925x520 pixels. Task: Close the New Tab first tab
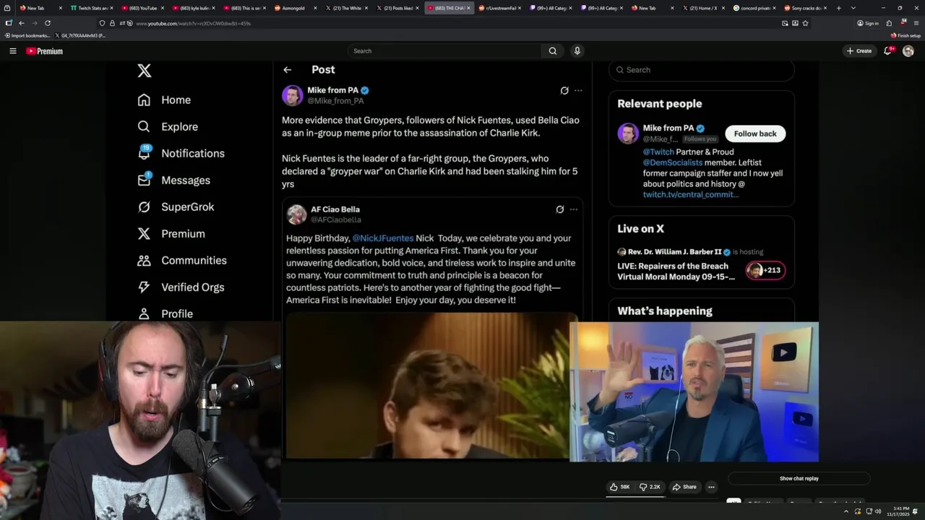tap(60, 8)
